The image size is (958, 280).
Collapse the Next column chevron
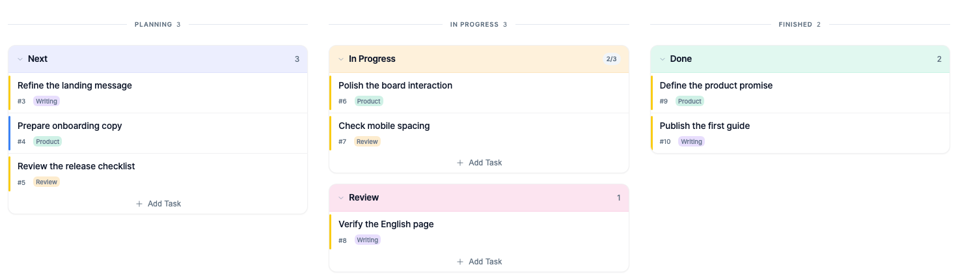click(20, 59)
